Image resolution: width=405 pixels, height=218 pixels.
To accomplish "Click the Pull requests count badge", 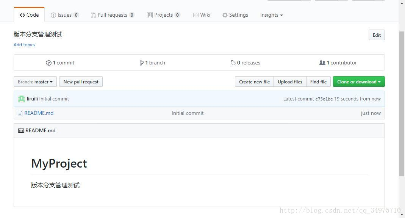I will 132,15.
